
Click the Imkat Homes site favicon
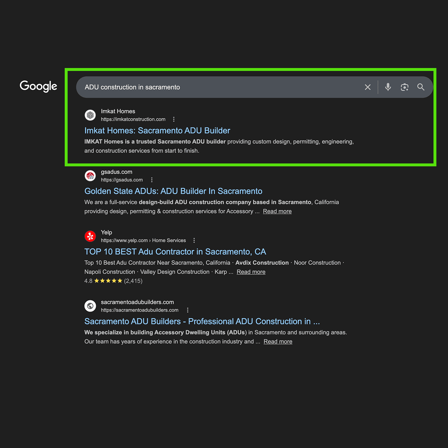click(90, 115)
